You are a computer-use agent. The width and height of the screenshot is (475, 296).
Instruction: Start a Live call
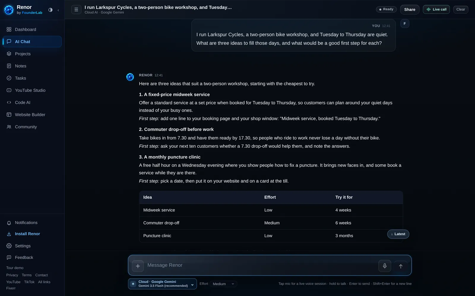[x=436, y=9]
